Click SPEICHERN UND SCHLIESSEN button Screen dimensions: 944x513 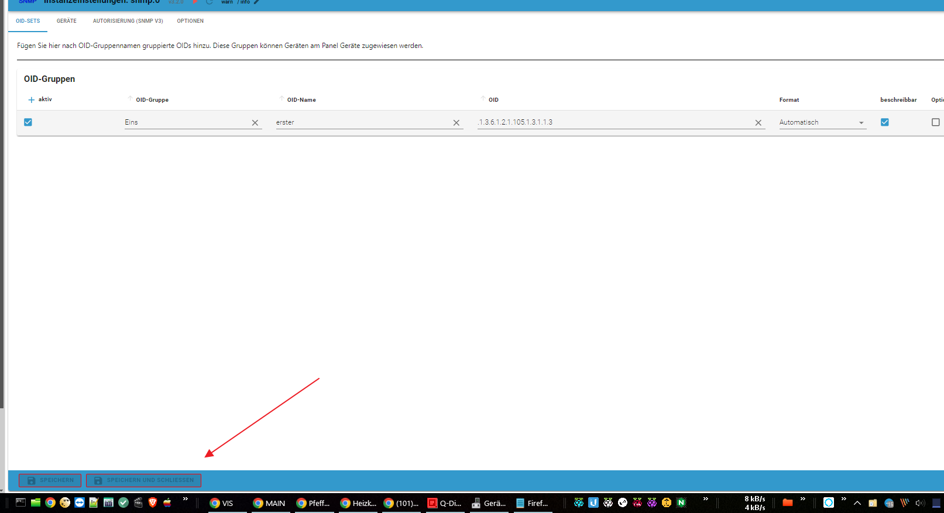(x=144, y=480)
